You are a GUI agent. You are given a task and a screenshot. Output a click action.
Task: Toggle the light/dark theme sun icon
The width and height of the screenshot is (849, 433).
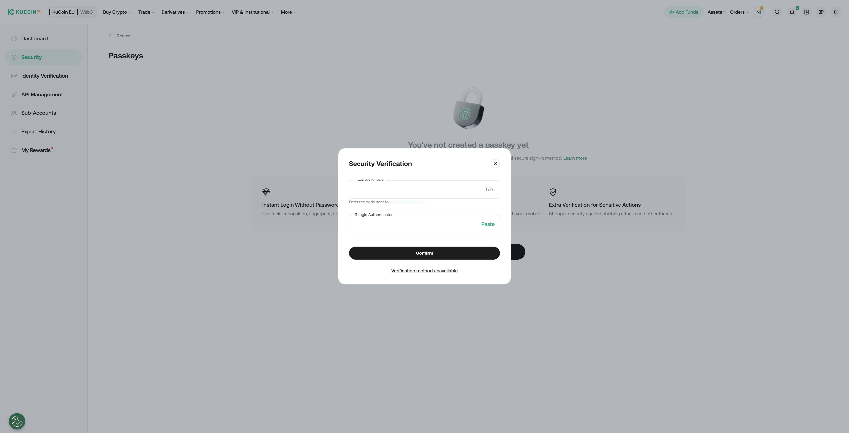pos(836,12)
